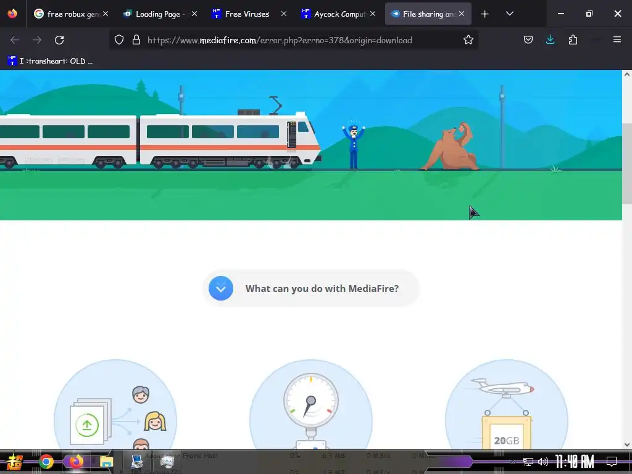The image size is (632, 474).
Task: Restore down the Firefox window
Action: (589, 14)
